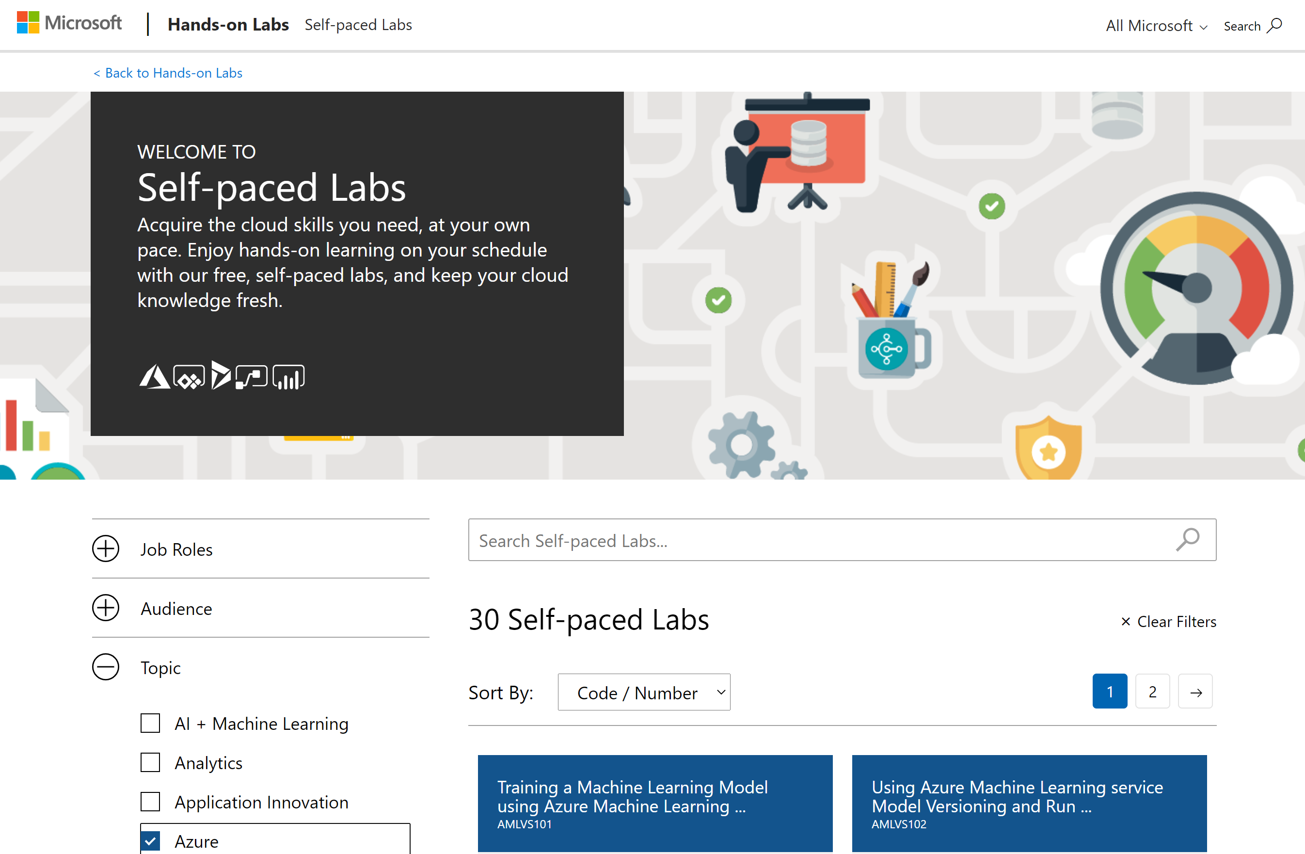
Task: Collapse the Topic filter section
Action: pos(106,667)
